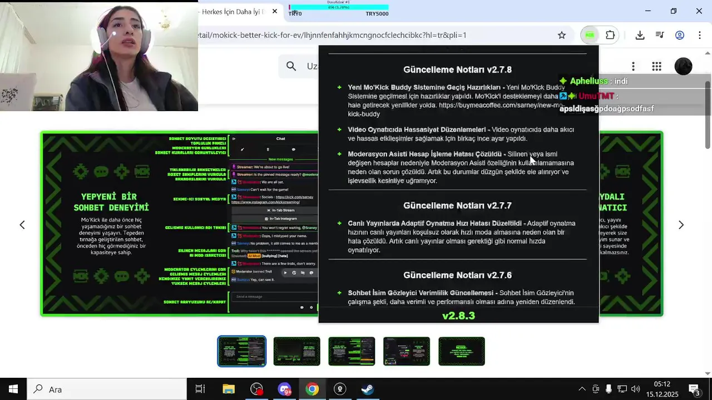Select the first screenshot thumbnail
712x400 pixels.
tap(241, 351)
